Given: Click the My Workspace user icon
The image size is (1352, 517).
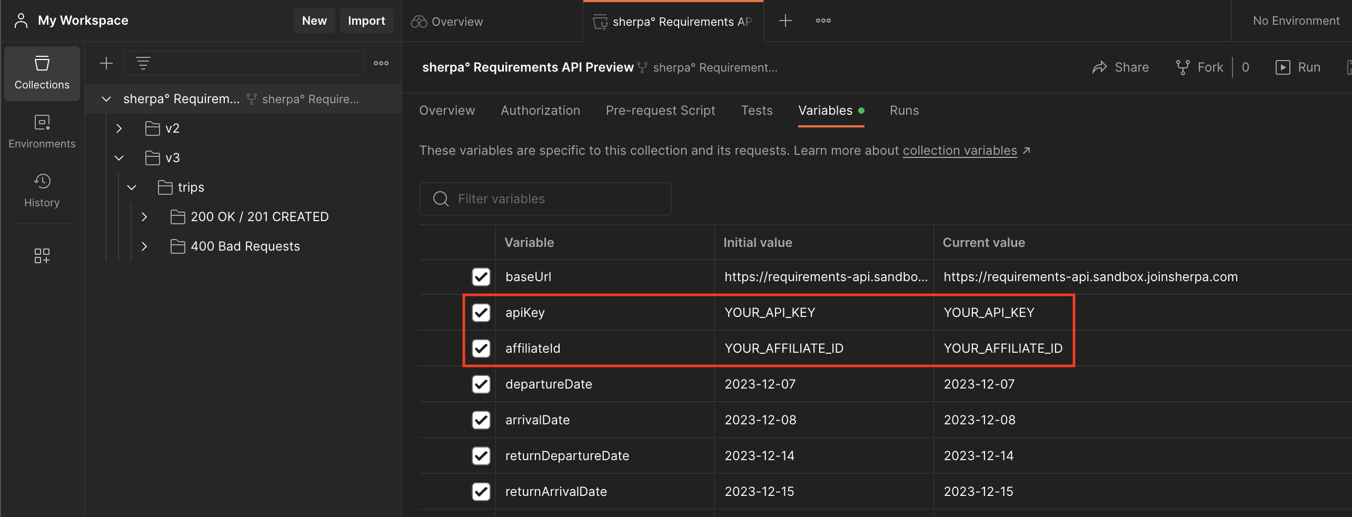Looking at the screenshot, I should 21,21.
